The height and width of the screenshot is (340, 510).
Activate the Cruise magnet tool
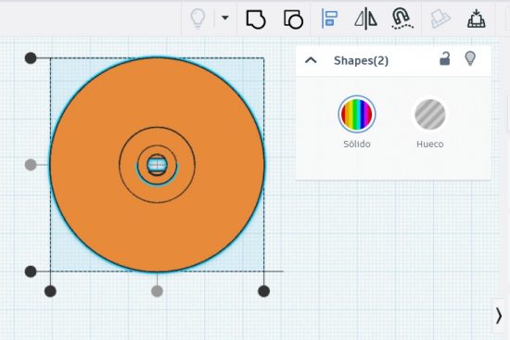(402, 19)
